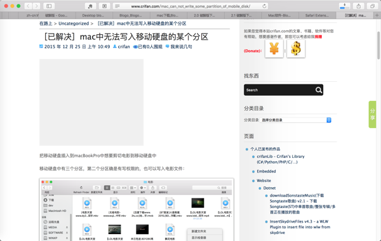Click the green 分享 share side tab
The width and height of the screenshot is (381, 241).
point(373,114)
